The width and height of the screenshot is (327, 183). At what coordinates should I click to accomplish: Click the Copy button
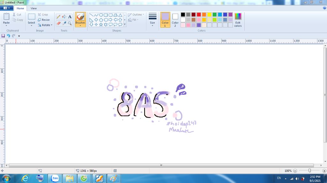pos(18,20)
